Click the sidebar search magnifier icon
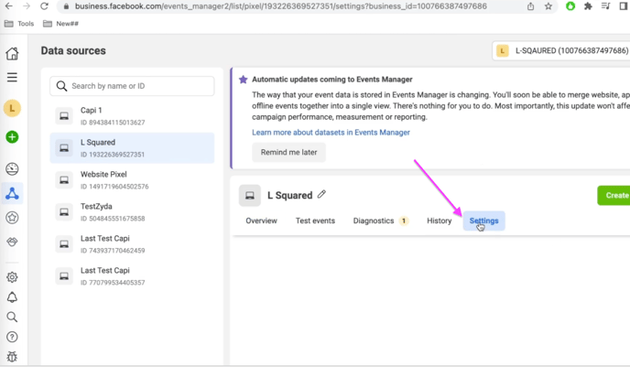 tap(12, 318)
